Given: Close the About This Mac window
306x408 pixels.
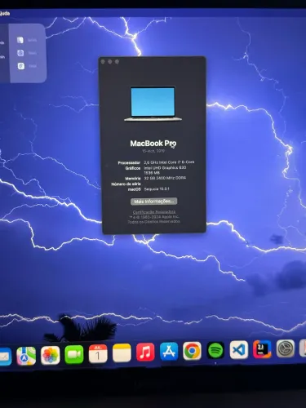Looking at the screenshot, I should (103, 62).
